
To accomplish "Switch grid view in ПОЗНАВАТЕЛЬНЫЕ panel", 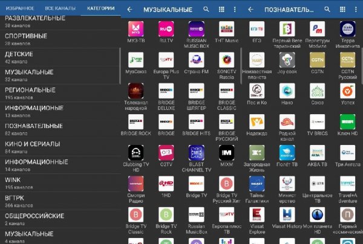I will point(342,9).
